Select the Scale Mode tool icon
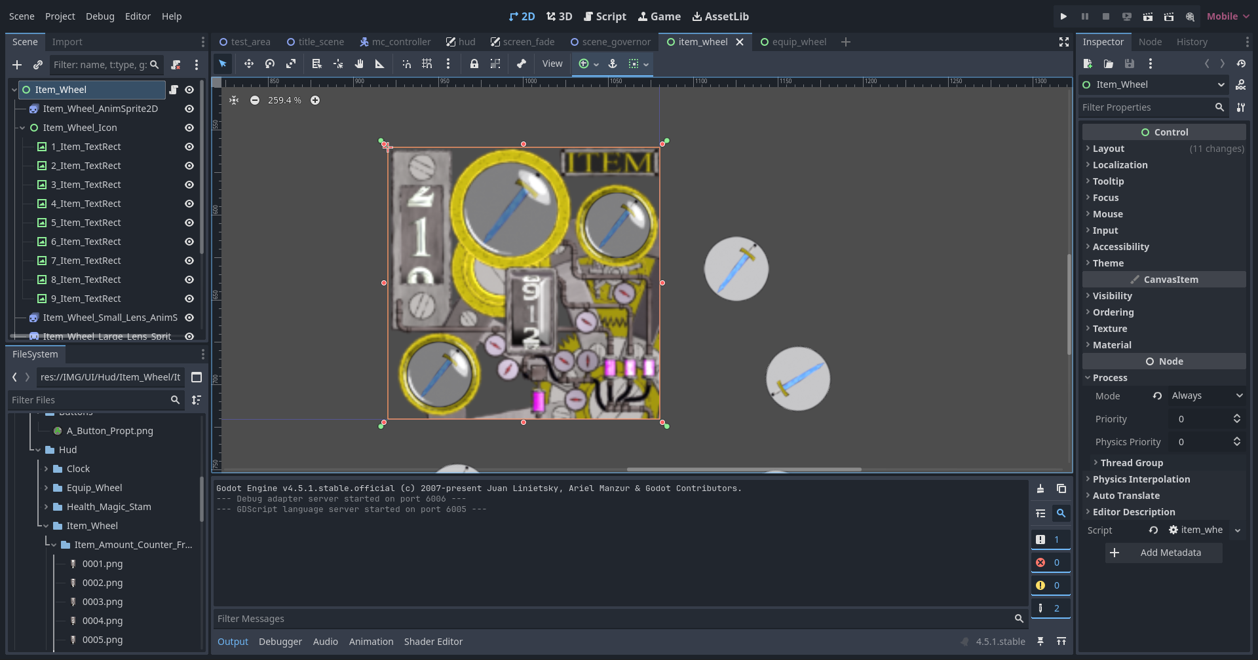Viewport: 1258px width, 660px height. [291, 64]
